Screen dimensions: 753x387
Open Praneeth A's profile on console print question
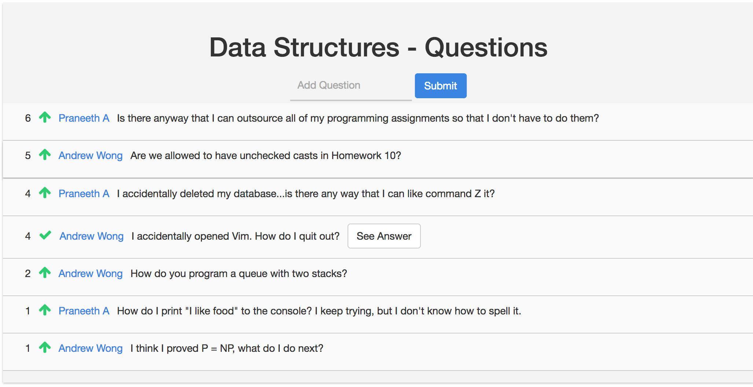coord(84,311)
